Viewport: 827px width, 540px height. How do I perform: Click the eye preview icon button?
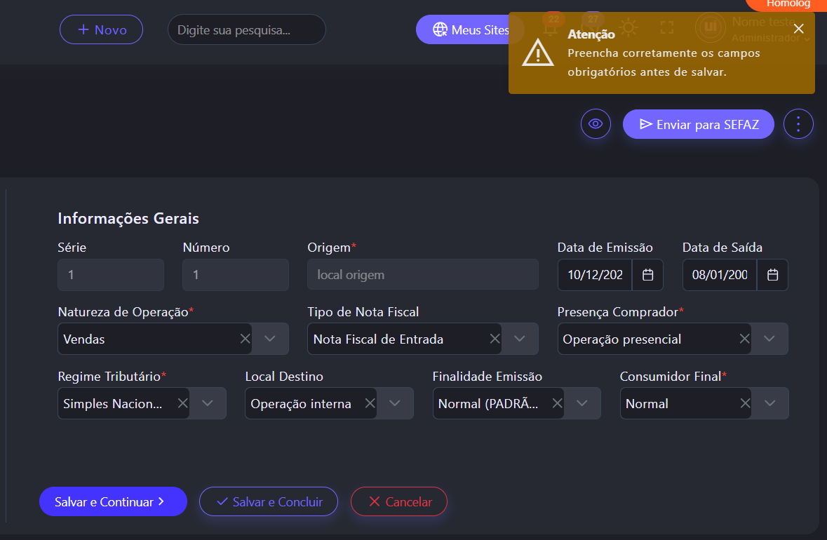click(596, 124)
